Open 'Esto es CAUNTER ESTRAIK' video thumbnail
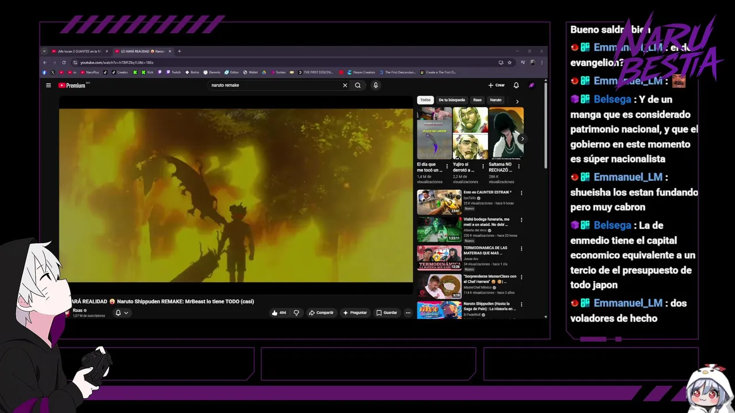The image size is (735, 413). pos(439,202)
